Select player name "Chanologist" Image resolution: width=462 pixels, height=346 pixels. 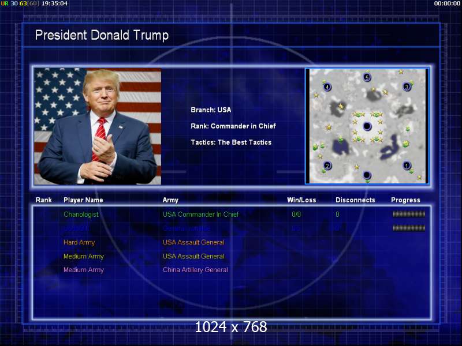tap(81, 214)
